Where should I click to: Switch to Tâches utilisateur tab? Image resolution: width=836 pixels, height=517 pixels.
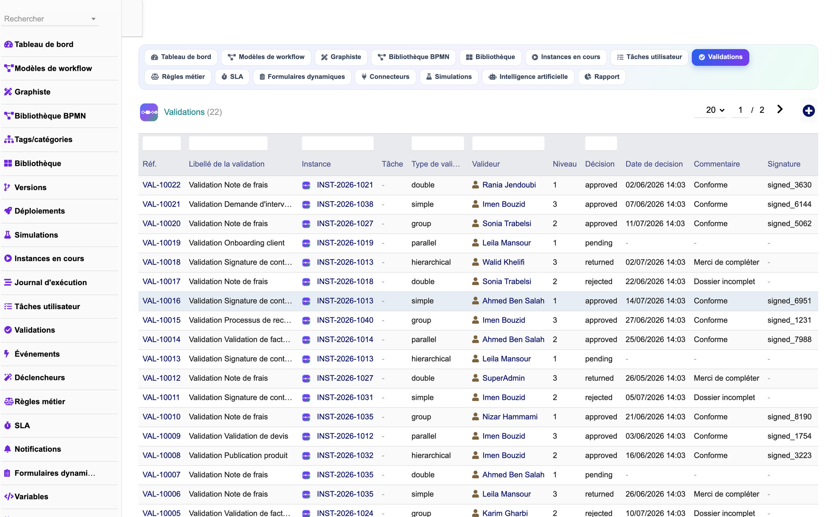(x=649, y=57)
